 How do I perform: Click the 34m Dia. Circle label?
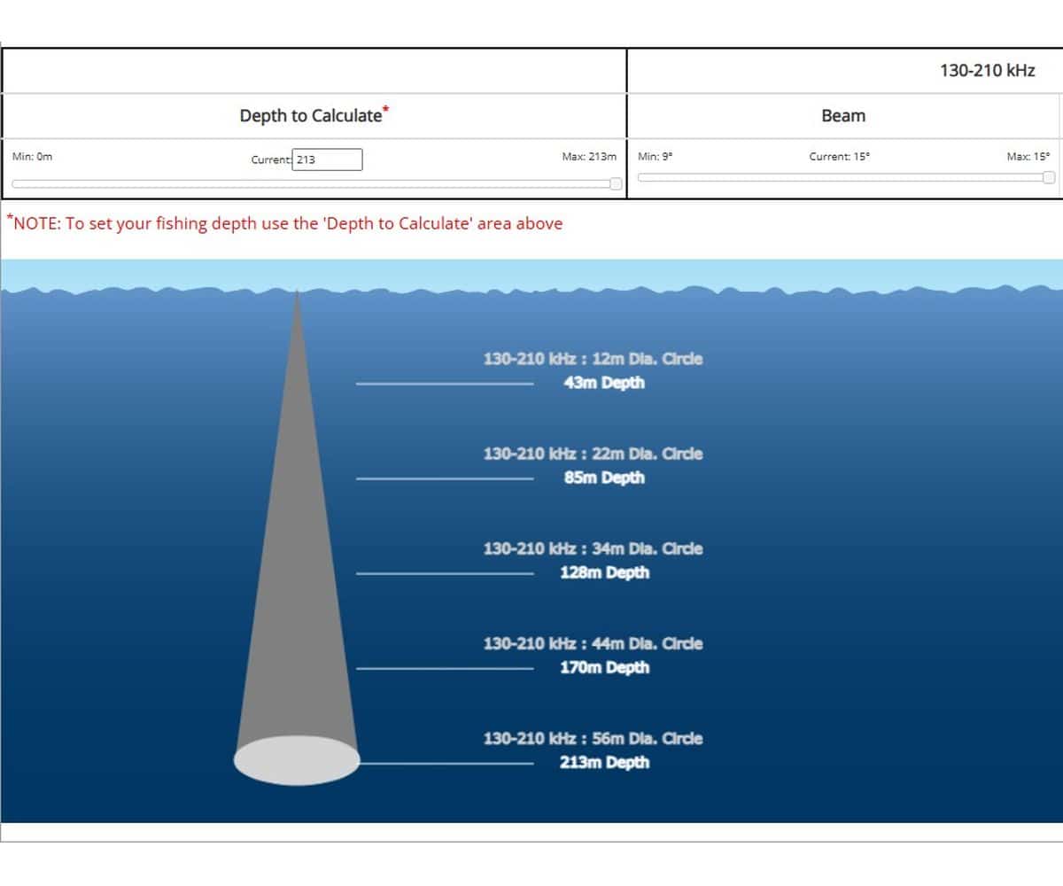[x=594, y=548]
